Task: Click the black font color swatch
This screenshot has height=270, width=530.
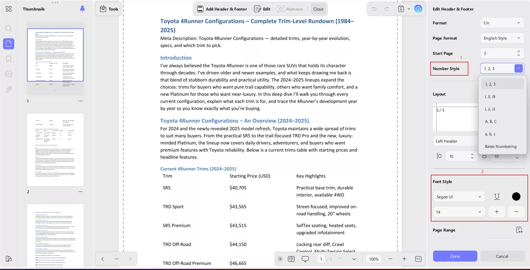Action: pos(516,197)
